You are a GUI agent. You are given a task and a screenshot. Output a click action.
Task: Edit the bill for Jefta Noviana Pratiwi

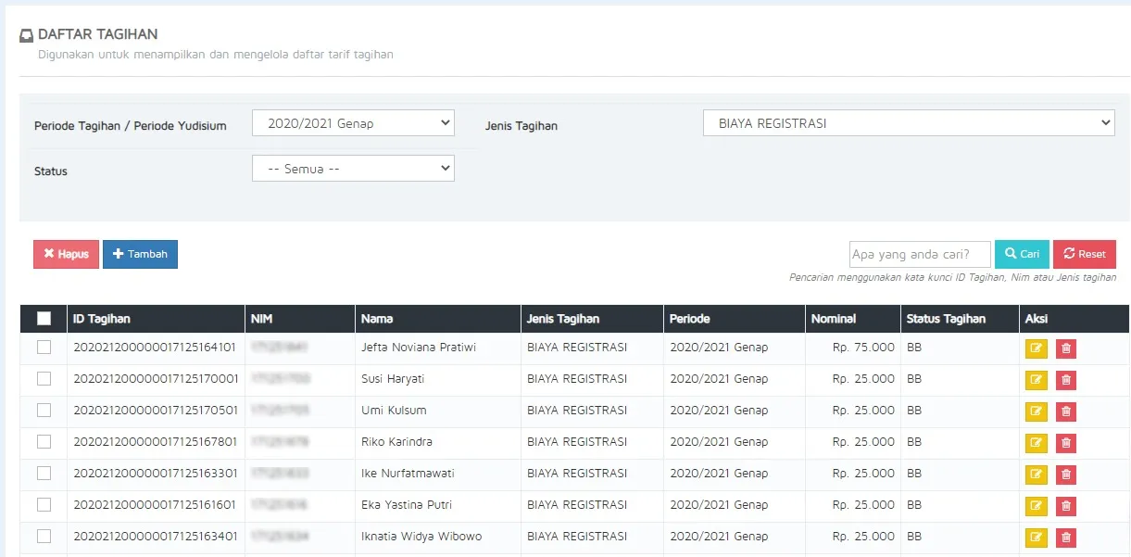pyautogui.click(x=1036, y=348)
